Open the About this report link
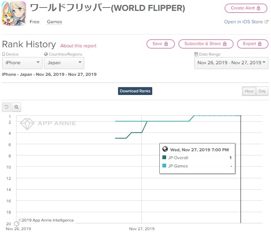This screenshot has width=271, height=232. [78, 46]
